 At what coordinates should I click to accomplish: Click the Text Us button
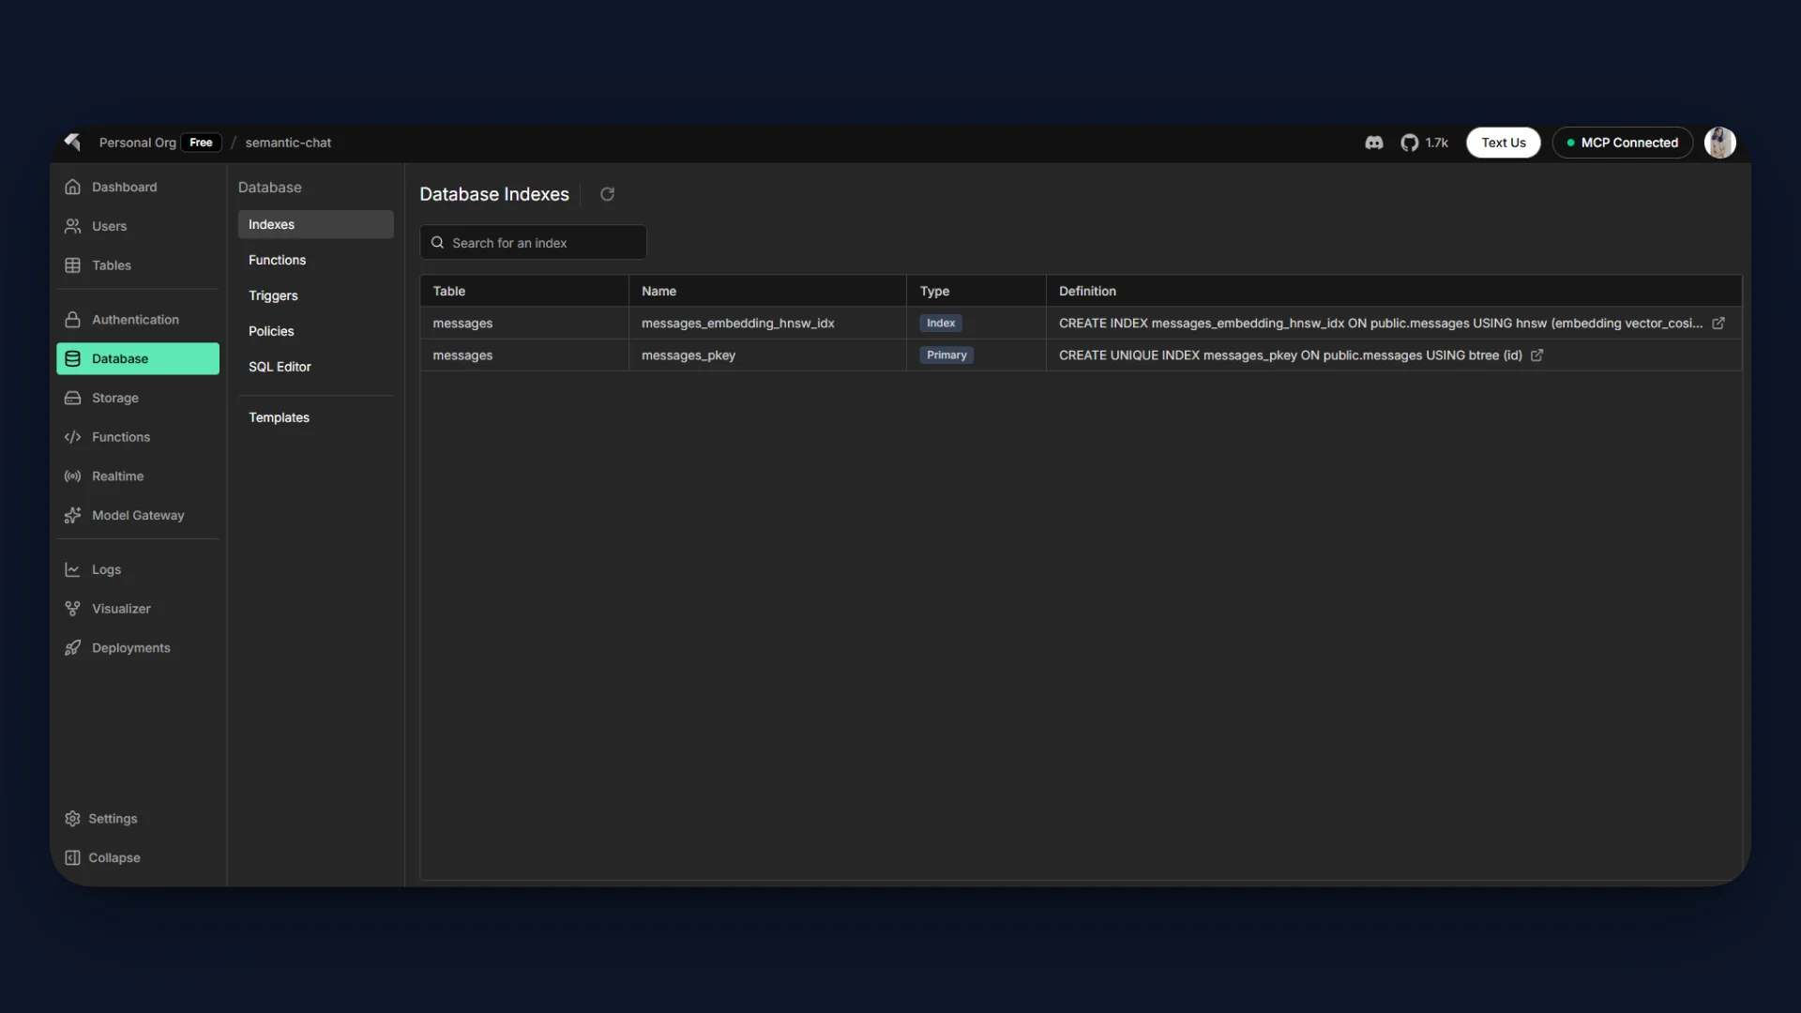tap(1503, 143)
